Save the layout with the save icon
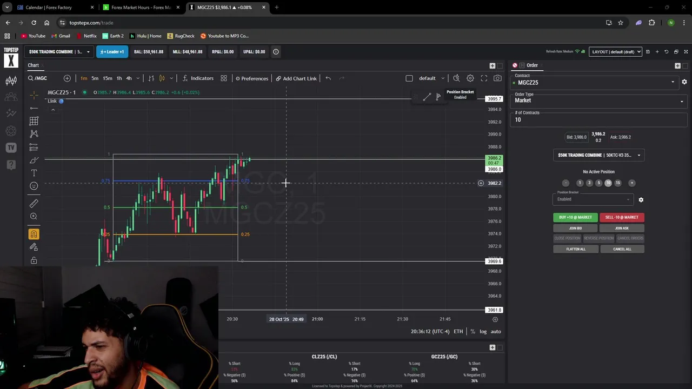The height and width of the screenshot is (389, 692). [x=648, y=52]
